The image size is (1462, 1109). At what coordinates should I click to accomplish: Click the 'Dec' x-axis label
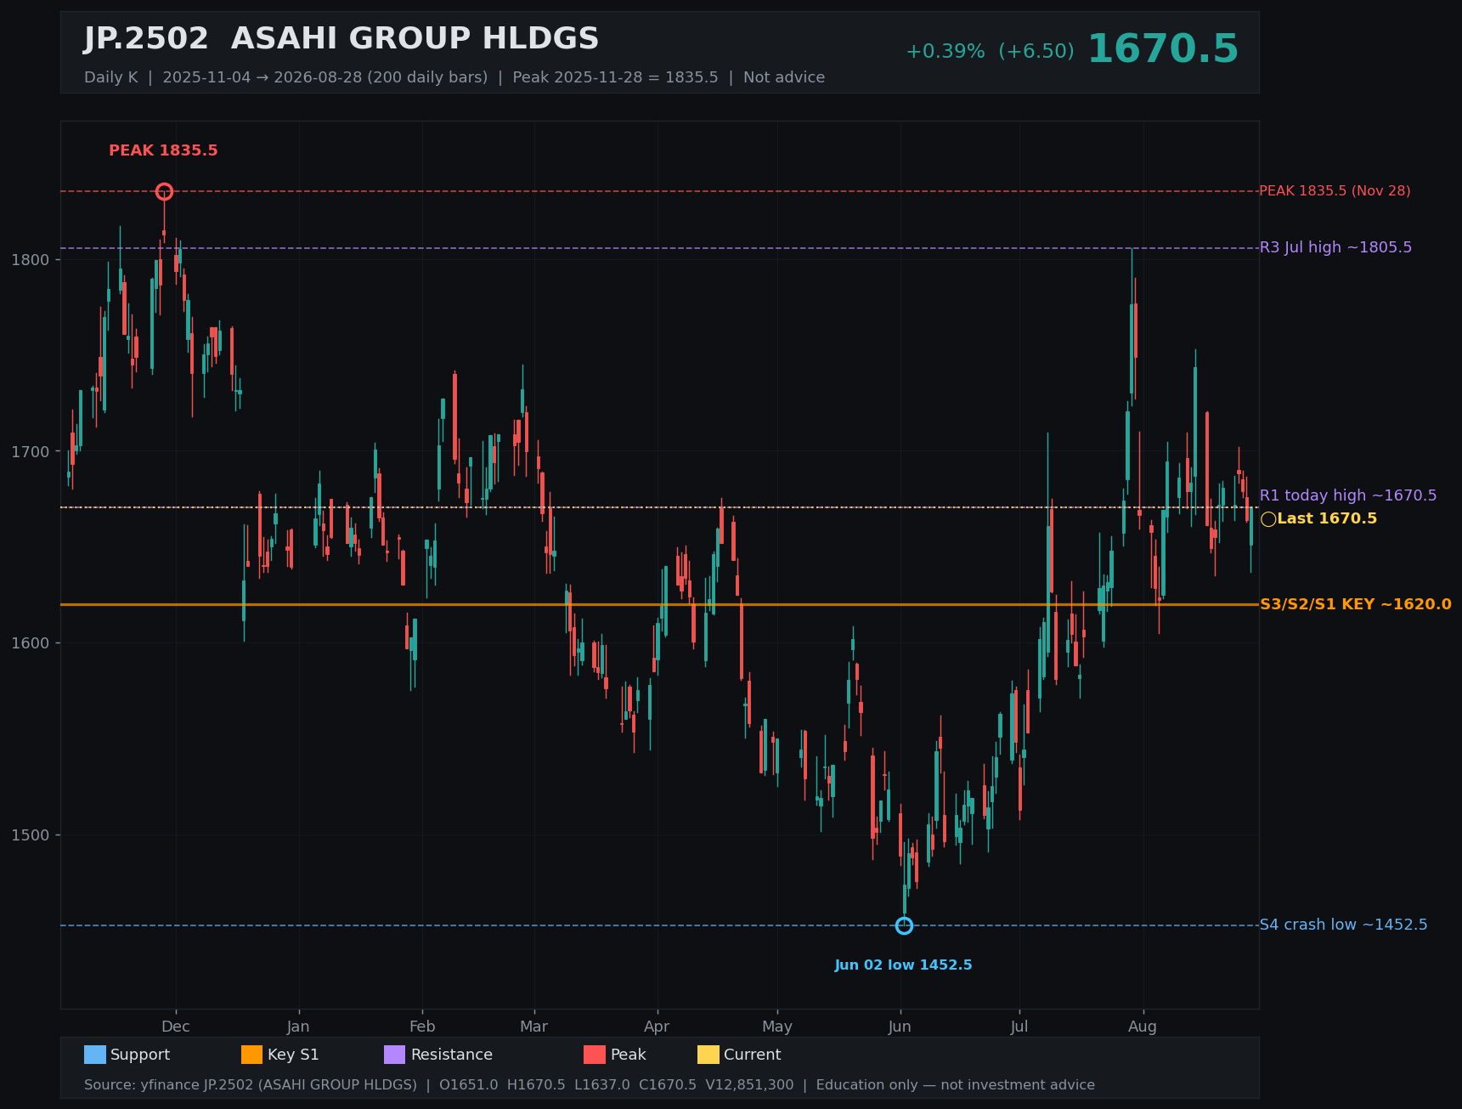point(176,1027)
